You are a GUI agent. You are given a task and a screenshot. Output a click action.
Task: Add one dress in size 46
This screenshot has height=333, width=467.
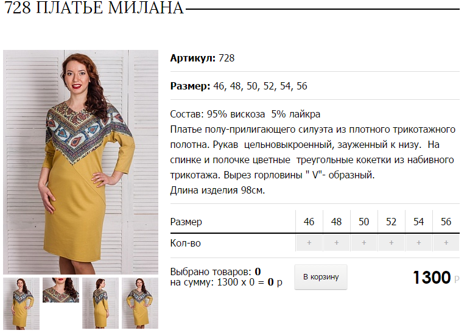click(309, 243)
